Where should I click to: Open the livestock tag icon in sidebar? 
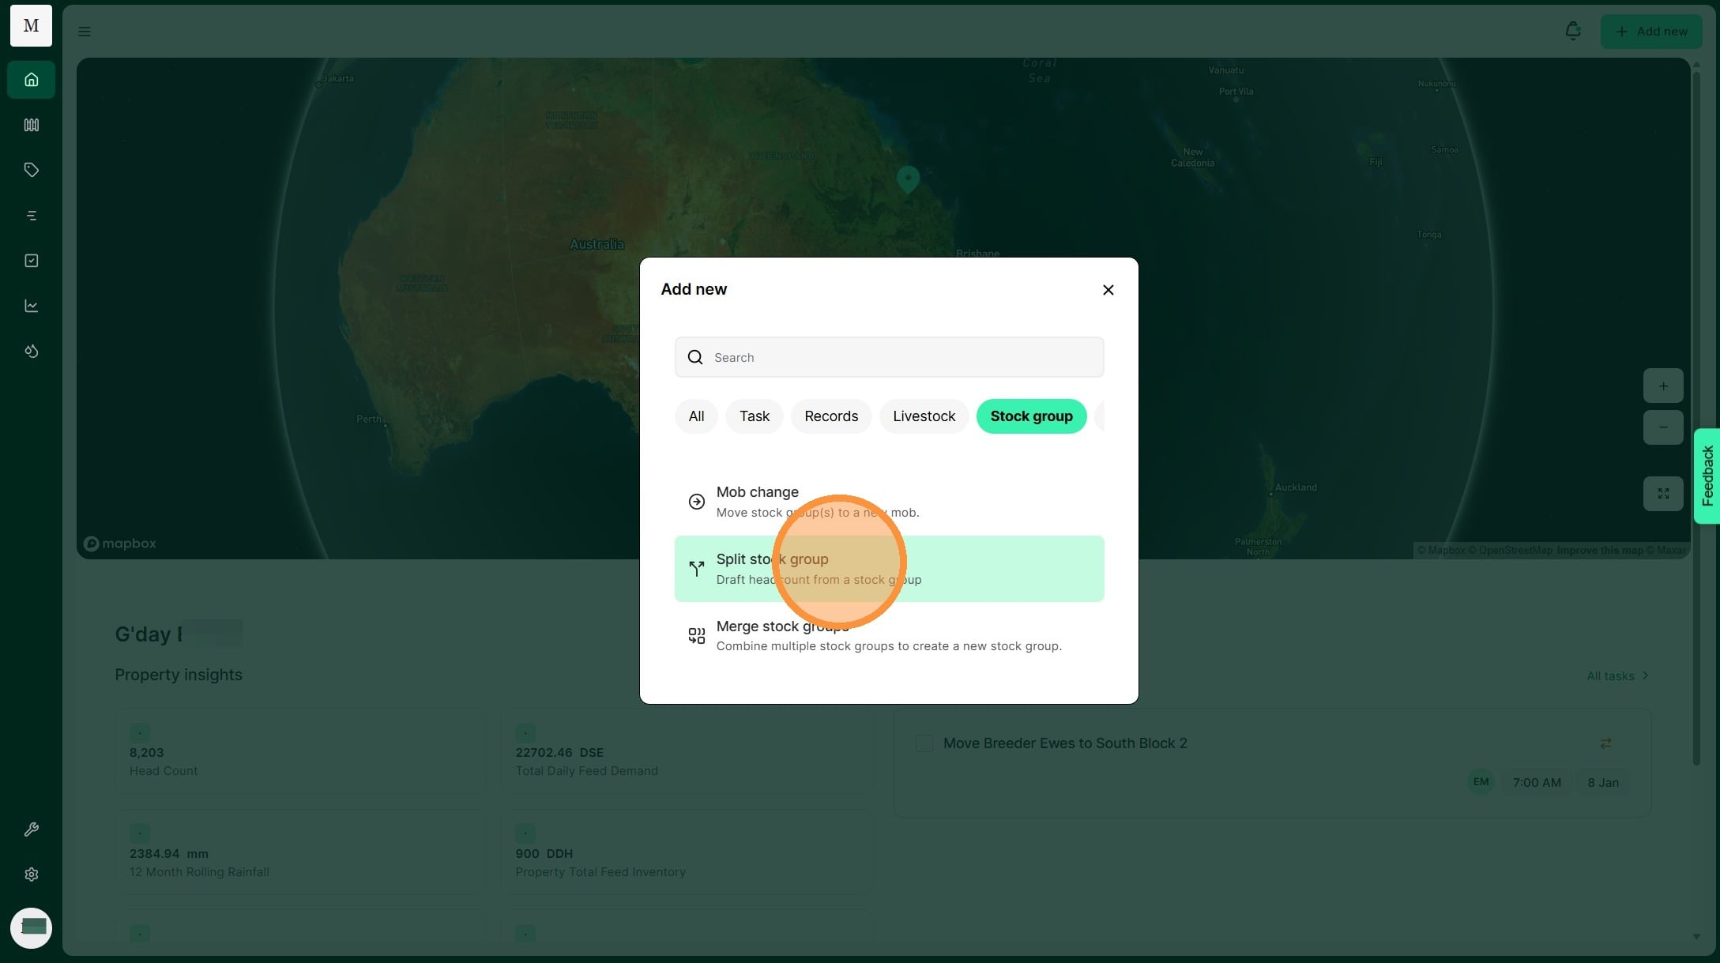pos(31,170)
